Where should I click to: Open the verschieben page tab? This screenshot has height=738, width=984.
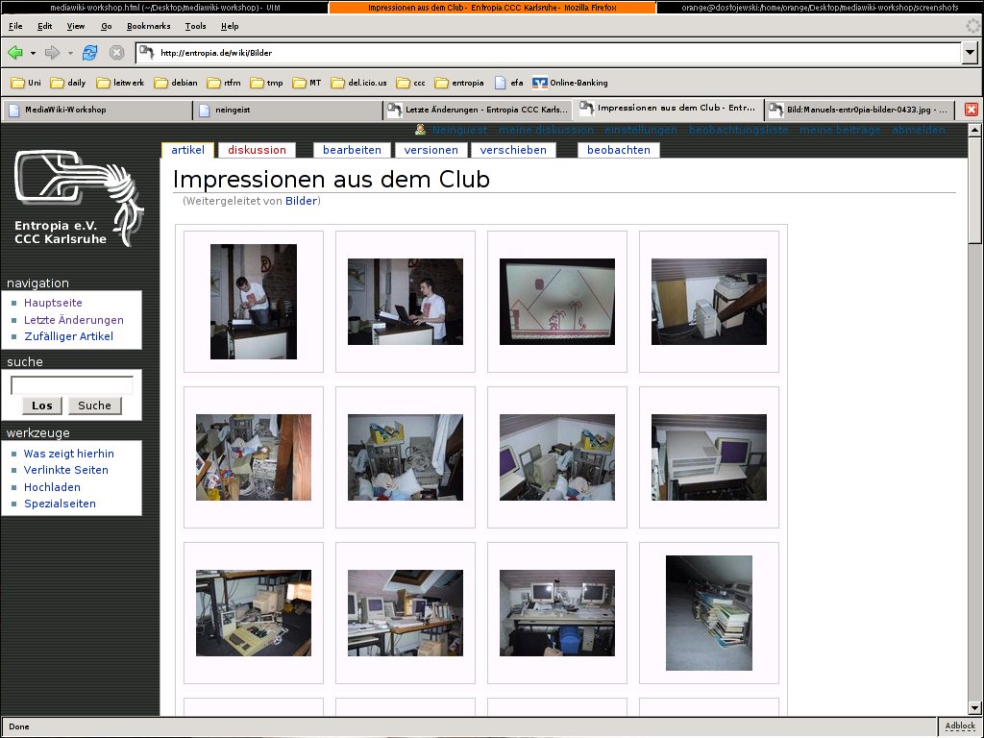(x=513, y=150)
